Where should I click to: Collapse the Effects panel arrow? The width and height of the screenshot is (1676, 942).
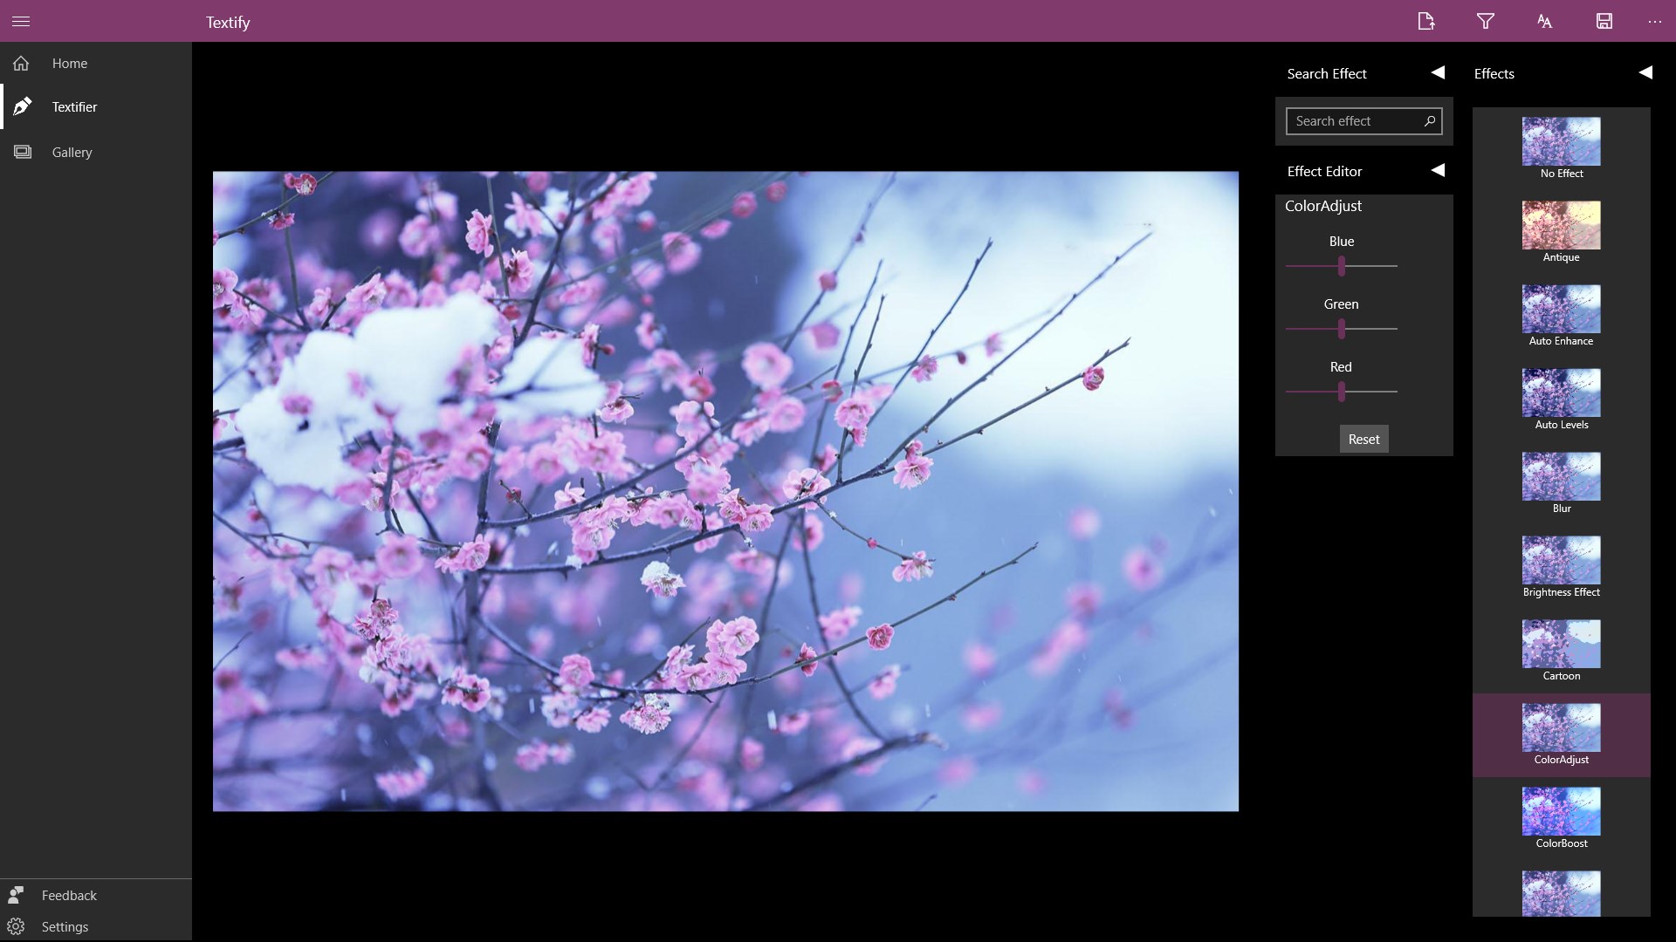(x=1645, y=72)
